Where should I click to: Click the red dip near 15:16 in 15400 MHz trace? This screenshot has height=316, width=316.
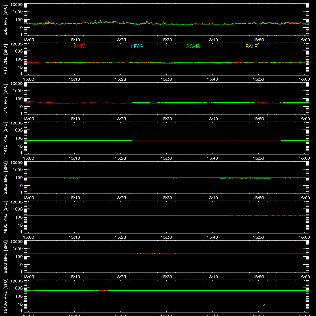103,291
